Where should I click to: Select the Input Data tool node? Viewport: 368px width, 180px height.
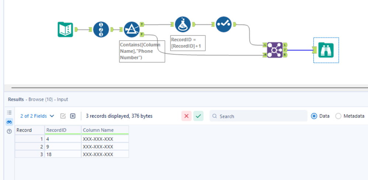point(65,30)
